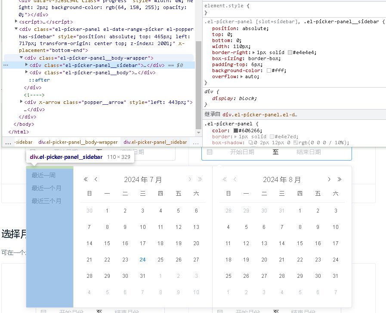The width and height of the screenshot is (386, 313).
Task: Pick July 1 in left calendar
Action: coord(107,210)
